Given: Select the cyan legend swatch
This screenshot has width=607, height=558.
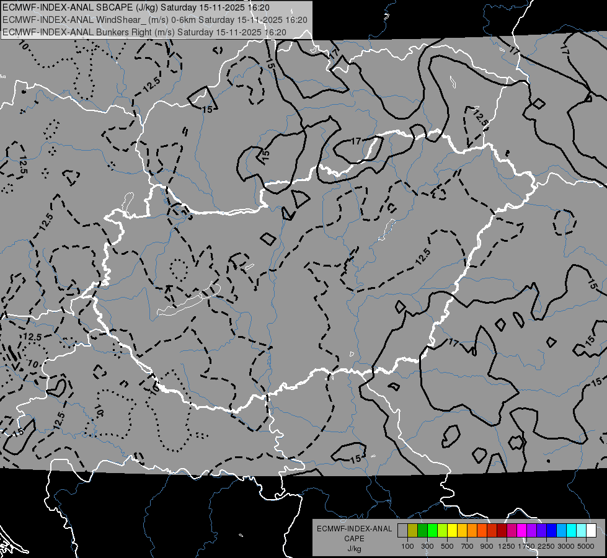Looking at the screenshot, I should pyautogui.click(x=572, y=530).
